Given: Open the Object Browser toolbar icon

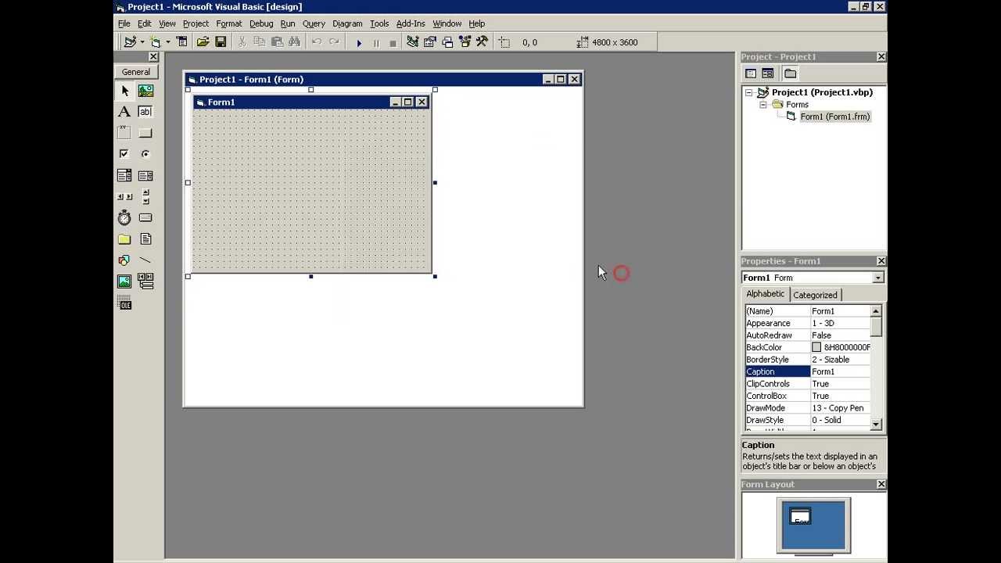Looking at the screenshot, I should click(x=465, y=42).
